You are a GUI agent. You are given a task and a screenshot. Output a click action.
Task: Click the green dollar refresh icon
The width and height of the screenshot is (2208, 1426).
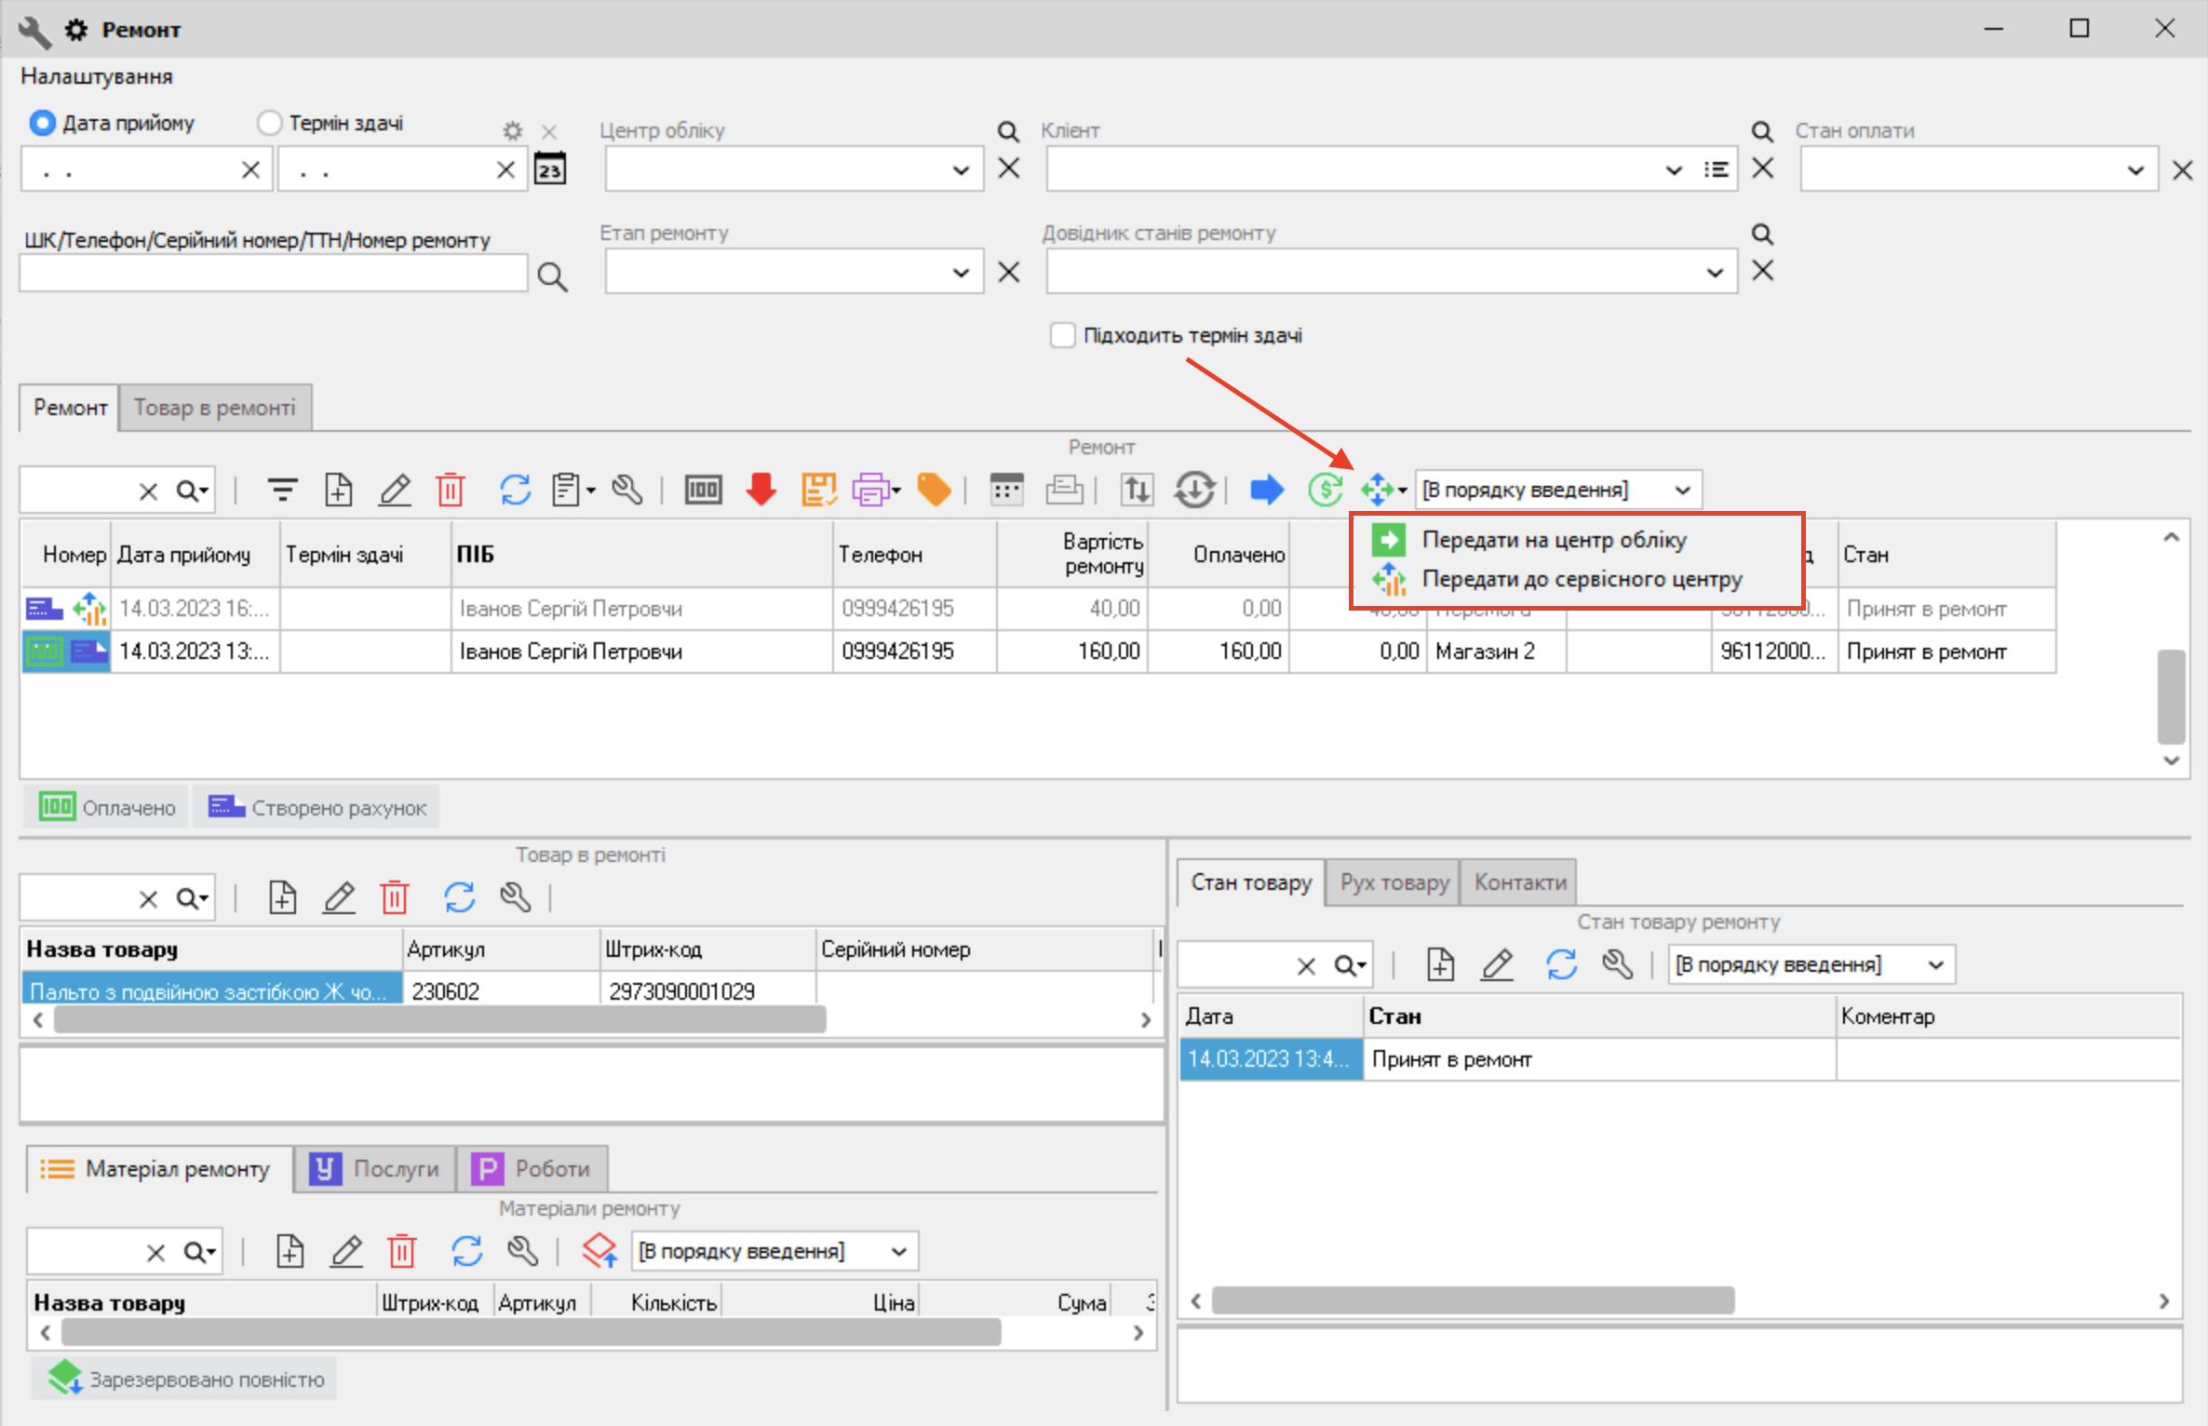[x=1325, y=489]
